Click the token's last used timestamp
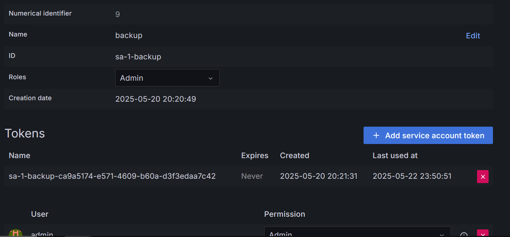This screenshot has height=237, width=510. coord(412,176)
